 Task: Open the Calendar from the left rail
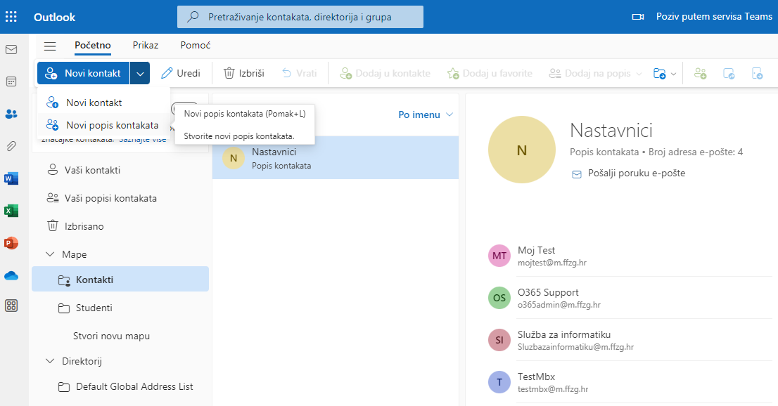[11, 81]
